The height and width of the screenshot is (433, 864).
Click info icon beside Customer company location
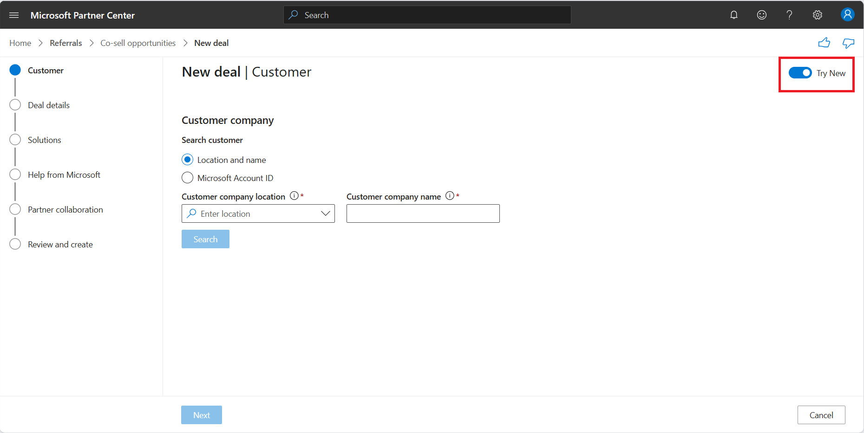click(x=294, y=195)
